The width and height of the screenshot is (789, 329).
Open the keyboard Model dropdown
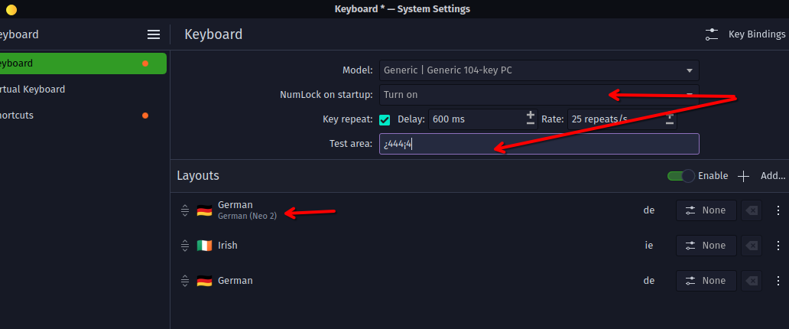tap(539, 70)
